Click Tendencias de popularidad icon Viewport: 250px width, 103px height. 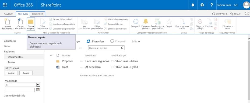(157, 24)
